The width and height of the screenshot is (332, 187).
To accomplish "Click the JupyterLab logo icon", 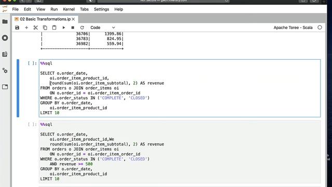I will [x=5, y=9].
